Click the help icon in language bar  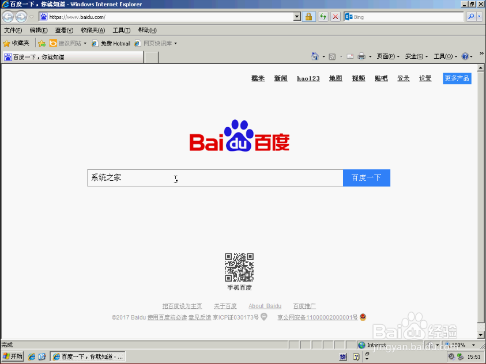pos(356,357)
